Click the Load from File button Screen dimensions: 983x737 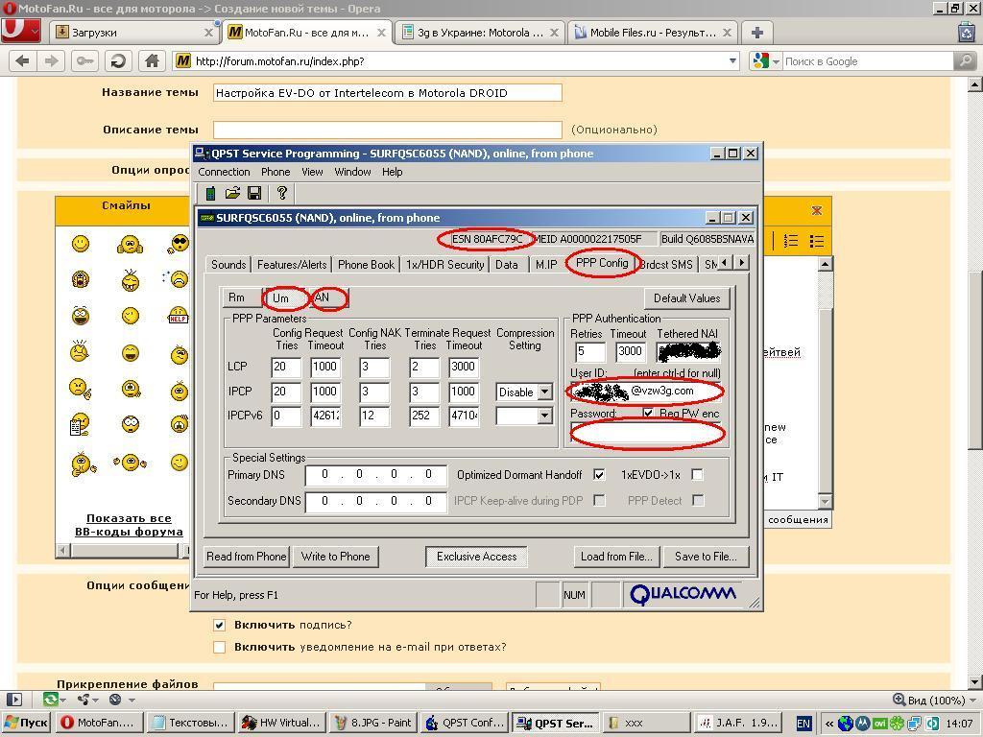(616, 557)
